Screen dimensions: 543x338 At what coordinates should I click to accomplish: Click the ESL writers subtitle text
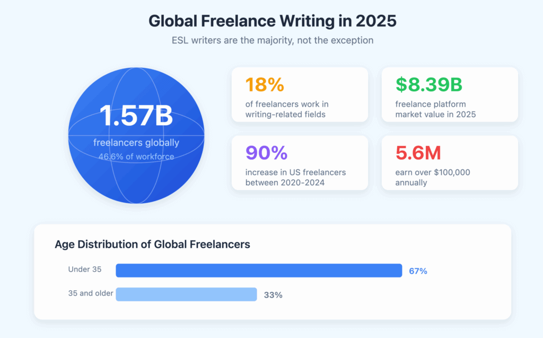tap(271, 40)
